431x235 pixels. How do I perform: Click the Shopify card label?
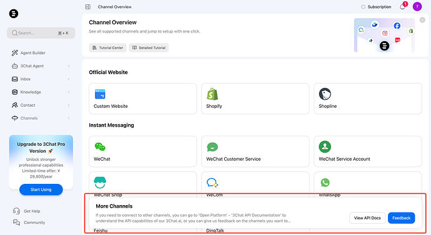coord(214,106)
